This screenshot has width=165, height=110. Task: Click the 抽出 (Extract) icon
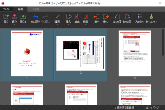click(77, 16)
